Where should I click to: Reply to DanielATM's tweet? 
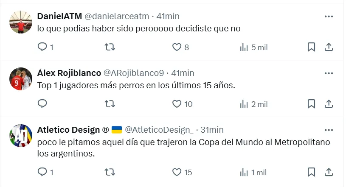[42, 47]
